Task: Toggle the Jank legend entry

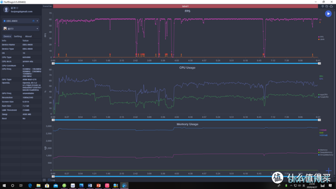Action: [x=321, y=39]
